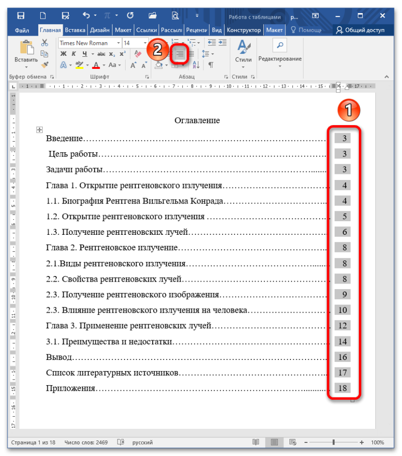Image resolution: width=402 pixels, height=456 pixels.
Task: Open the Times New Roman font dropdown
Action: pos(119,43)
